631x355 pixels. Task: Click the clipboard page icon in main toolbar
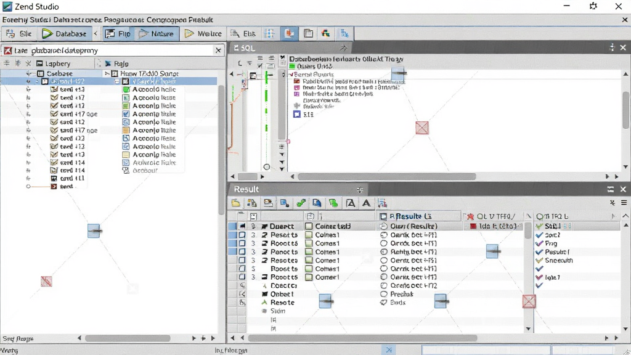308,34
